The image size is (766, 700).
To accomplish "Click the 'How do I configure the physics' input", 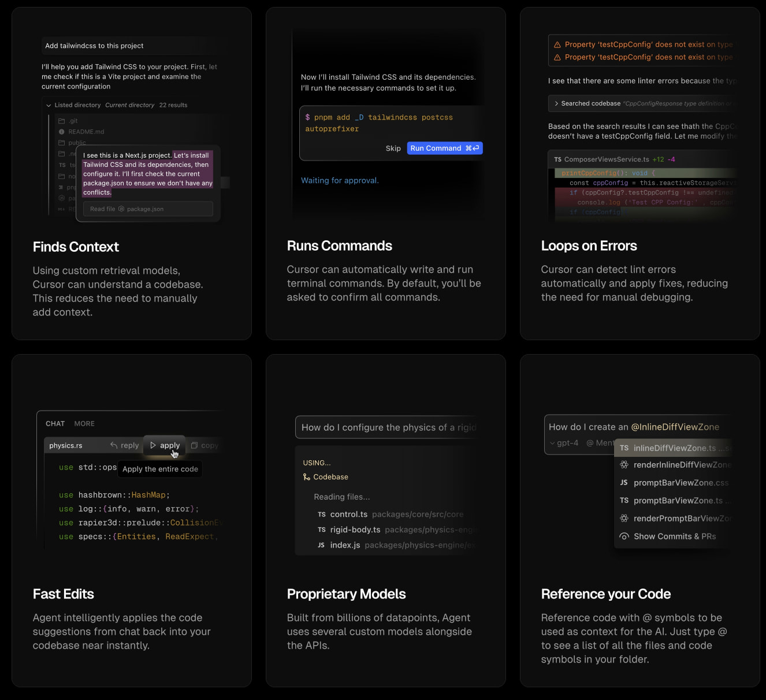I will (387, 427).
